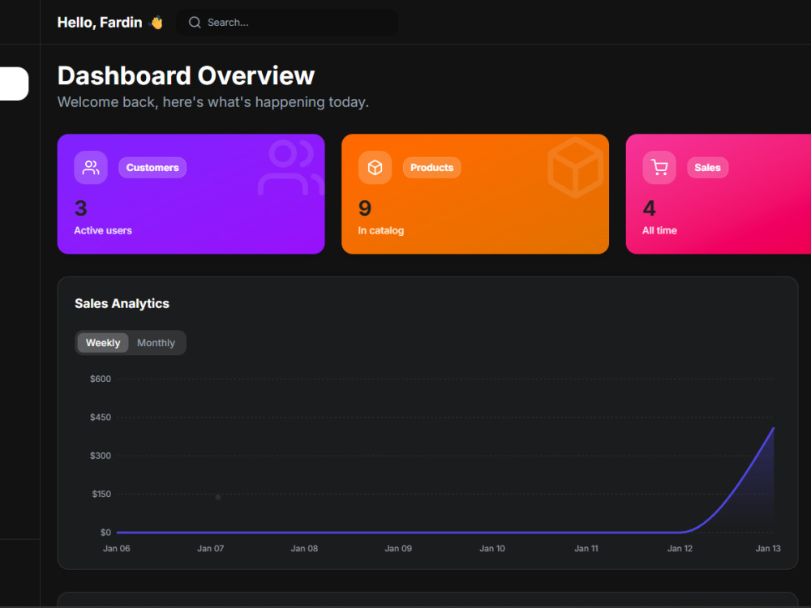
Task: Focus the Search... input field
Action: [287, 22]
